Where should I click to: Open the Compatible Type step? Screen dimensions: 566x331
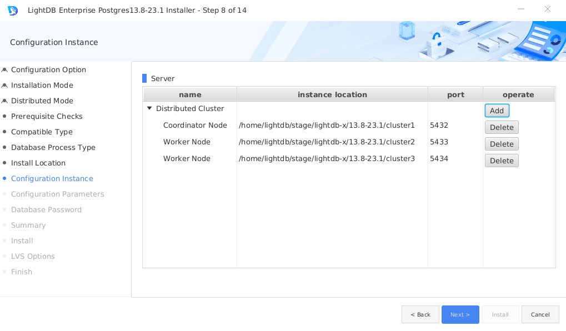pyautogui.click(x=42, y=132)
